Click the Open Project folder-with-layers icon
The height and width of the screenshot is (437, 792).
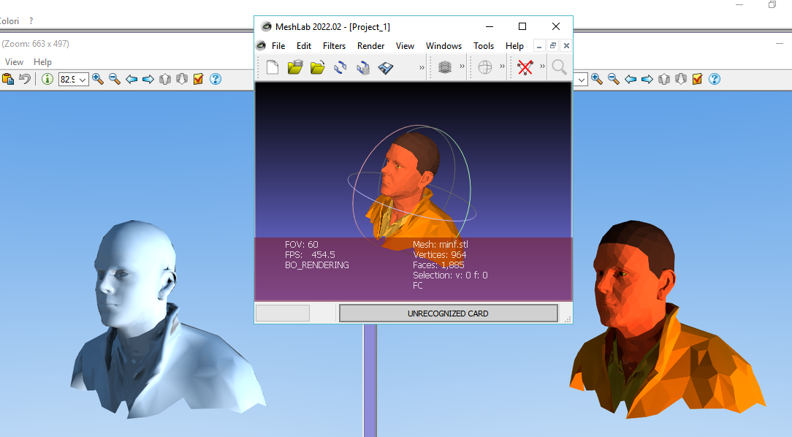pyautogui.click(x=294, y=67)
